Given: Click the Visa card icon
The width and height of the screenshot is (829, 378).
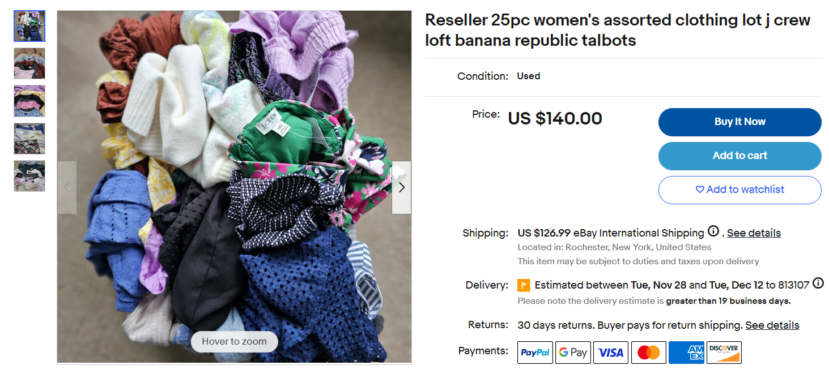Looking at the screenshot, I should (611, 353).
